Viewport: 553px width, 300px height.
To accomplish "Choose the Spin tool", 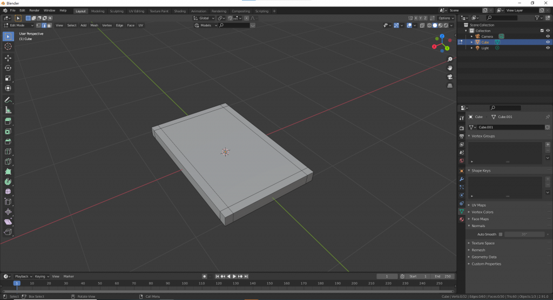I will point(8,181).
